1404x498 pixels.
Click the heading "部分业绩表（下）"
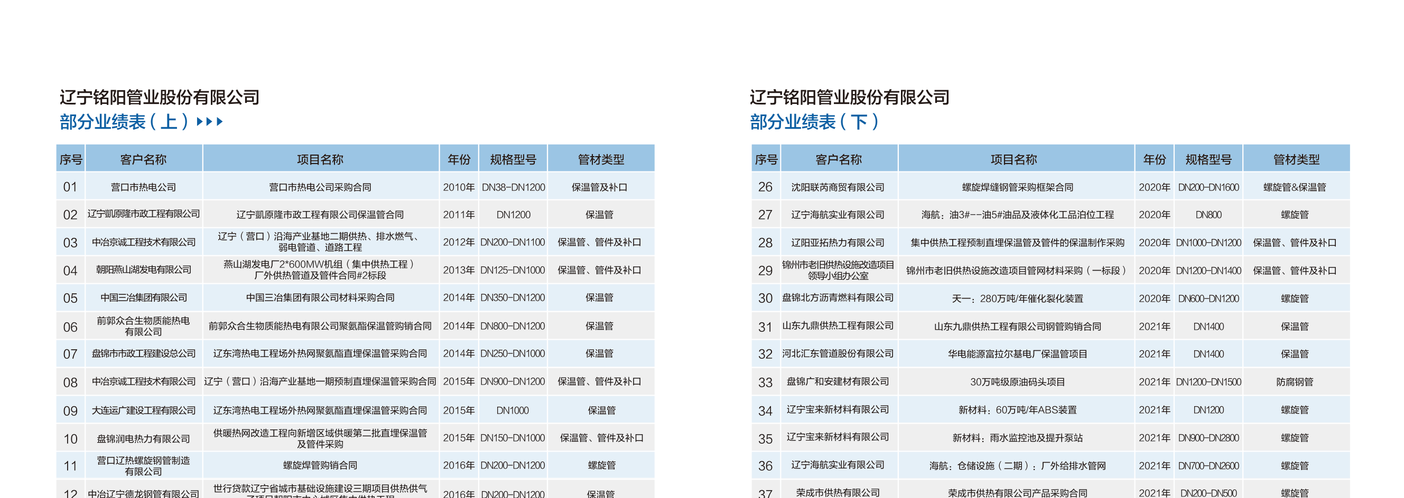[814, 121]
